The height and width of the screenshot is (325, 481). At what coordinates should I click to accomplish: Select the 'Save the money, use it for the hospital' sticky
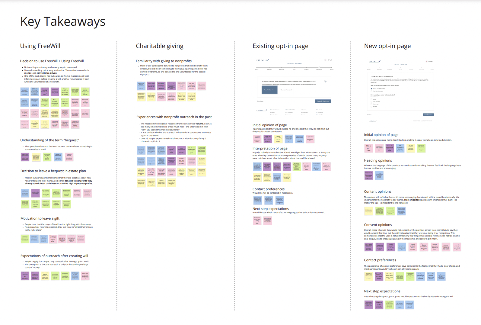coord(151,172)
